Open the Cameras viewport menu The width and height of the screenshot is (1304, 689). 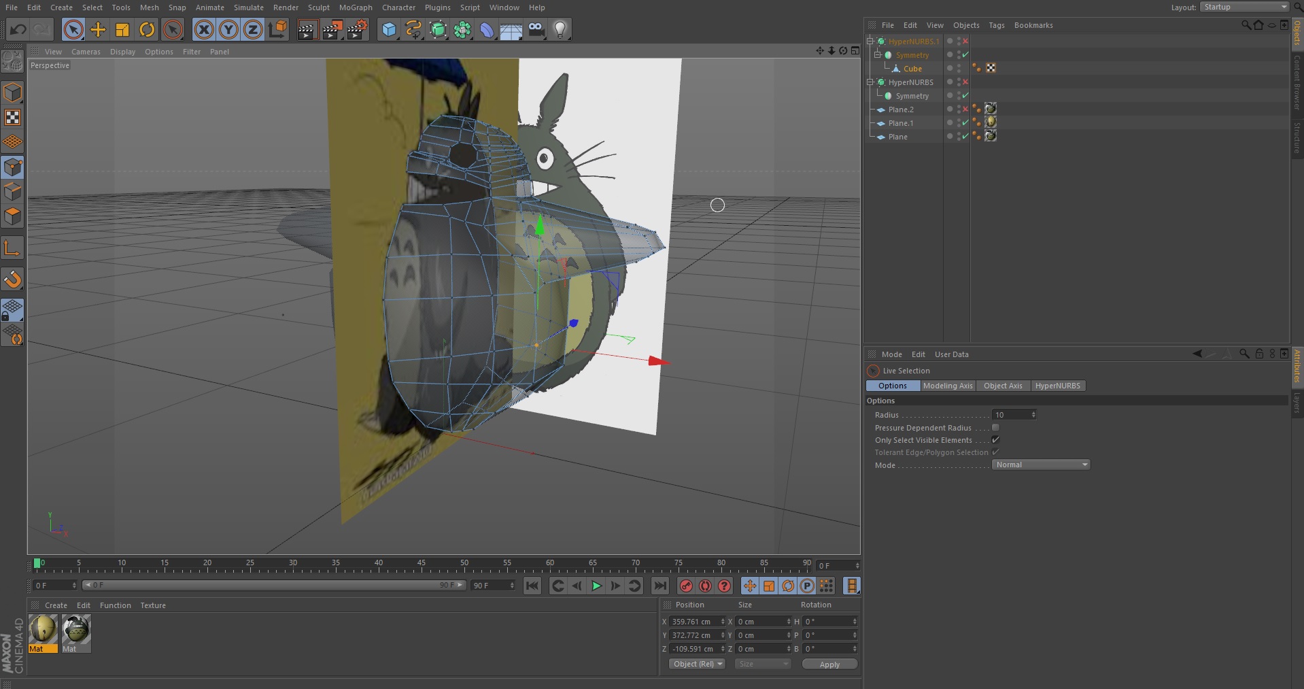click(x=86, y=52)
